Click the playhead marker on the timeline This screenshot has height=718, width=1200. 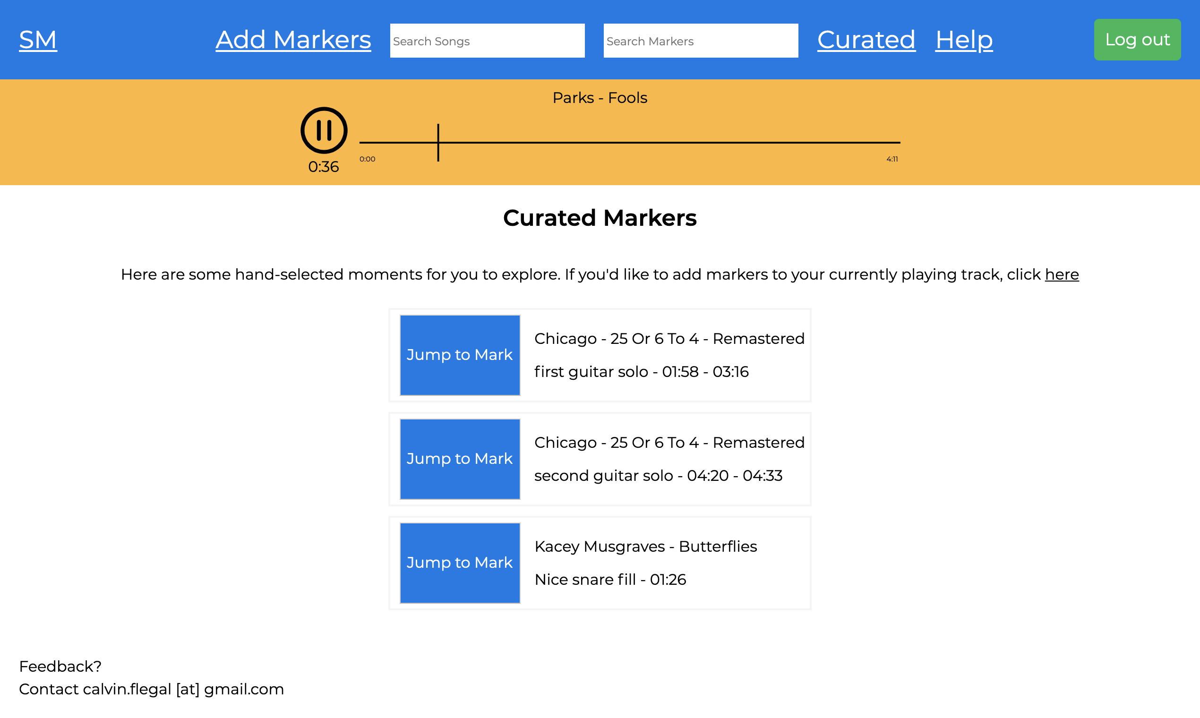click(x=438, y=142)
